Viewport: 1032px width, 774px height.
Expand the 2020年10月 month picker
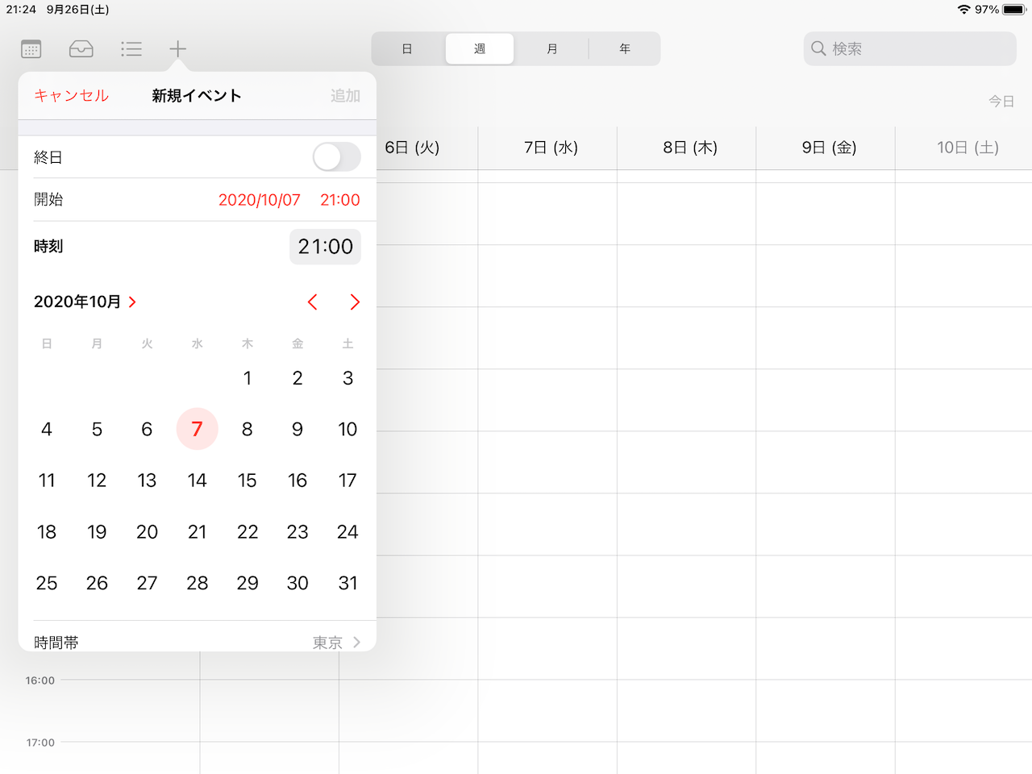(85, 302)
